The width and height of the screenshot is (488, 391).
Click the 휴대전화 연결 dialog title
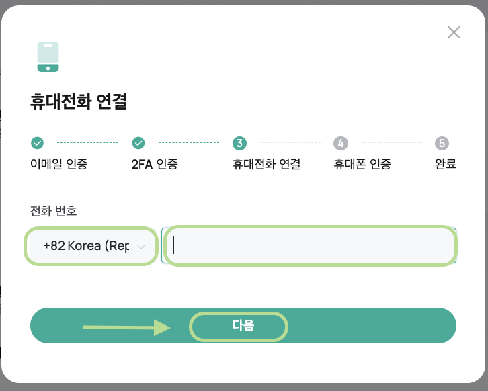pos(79,101)
